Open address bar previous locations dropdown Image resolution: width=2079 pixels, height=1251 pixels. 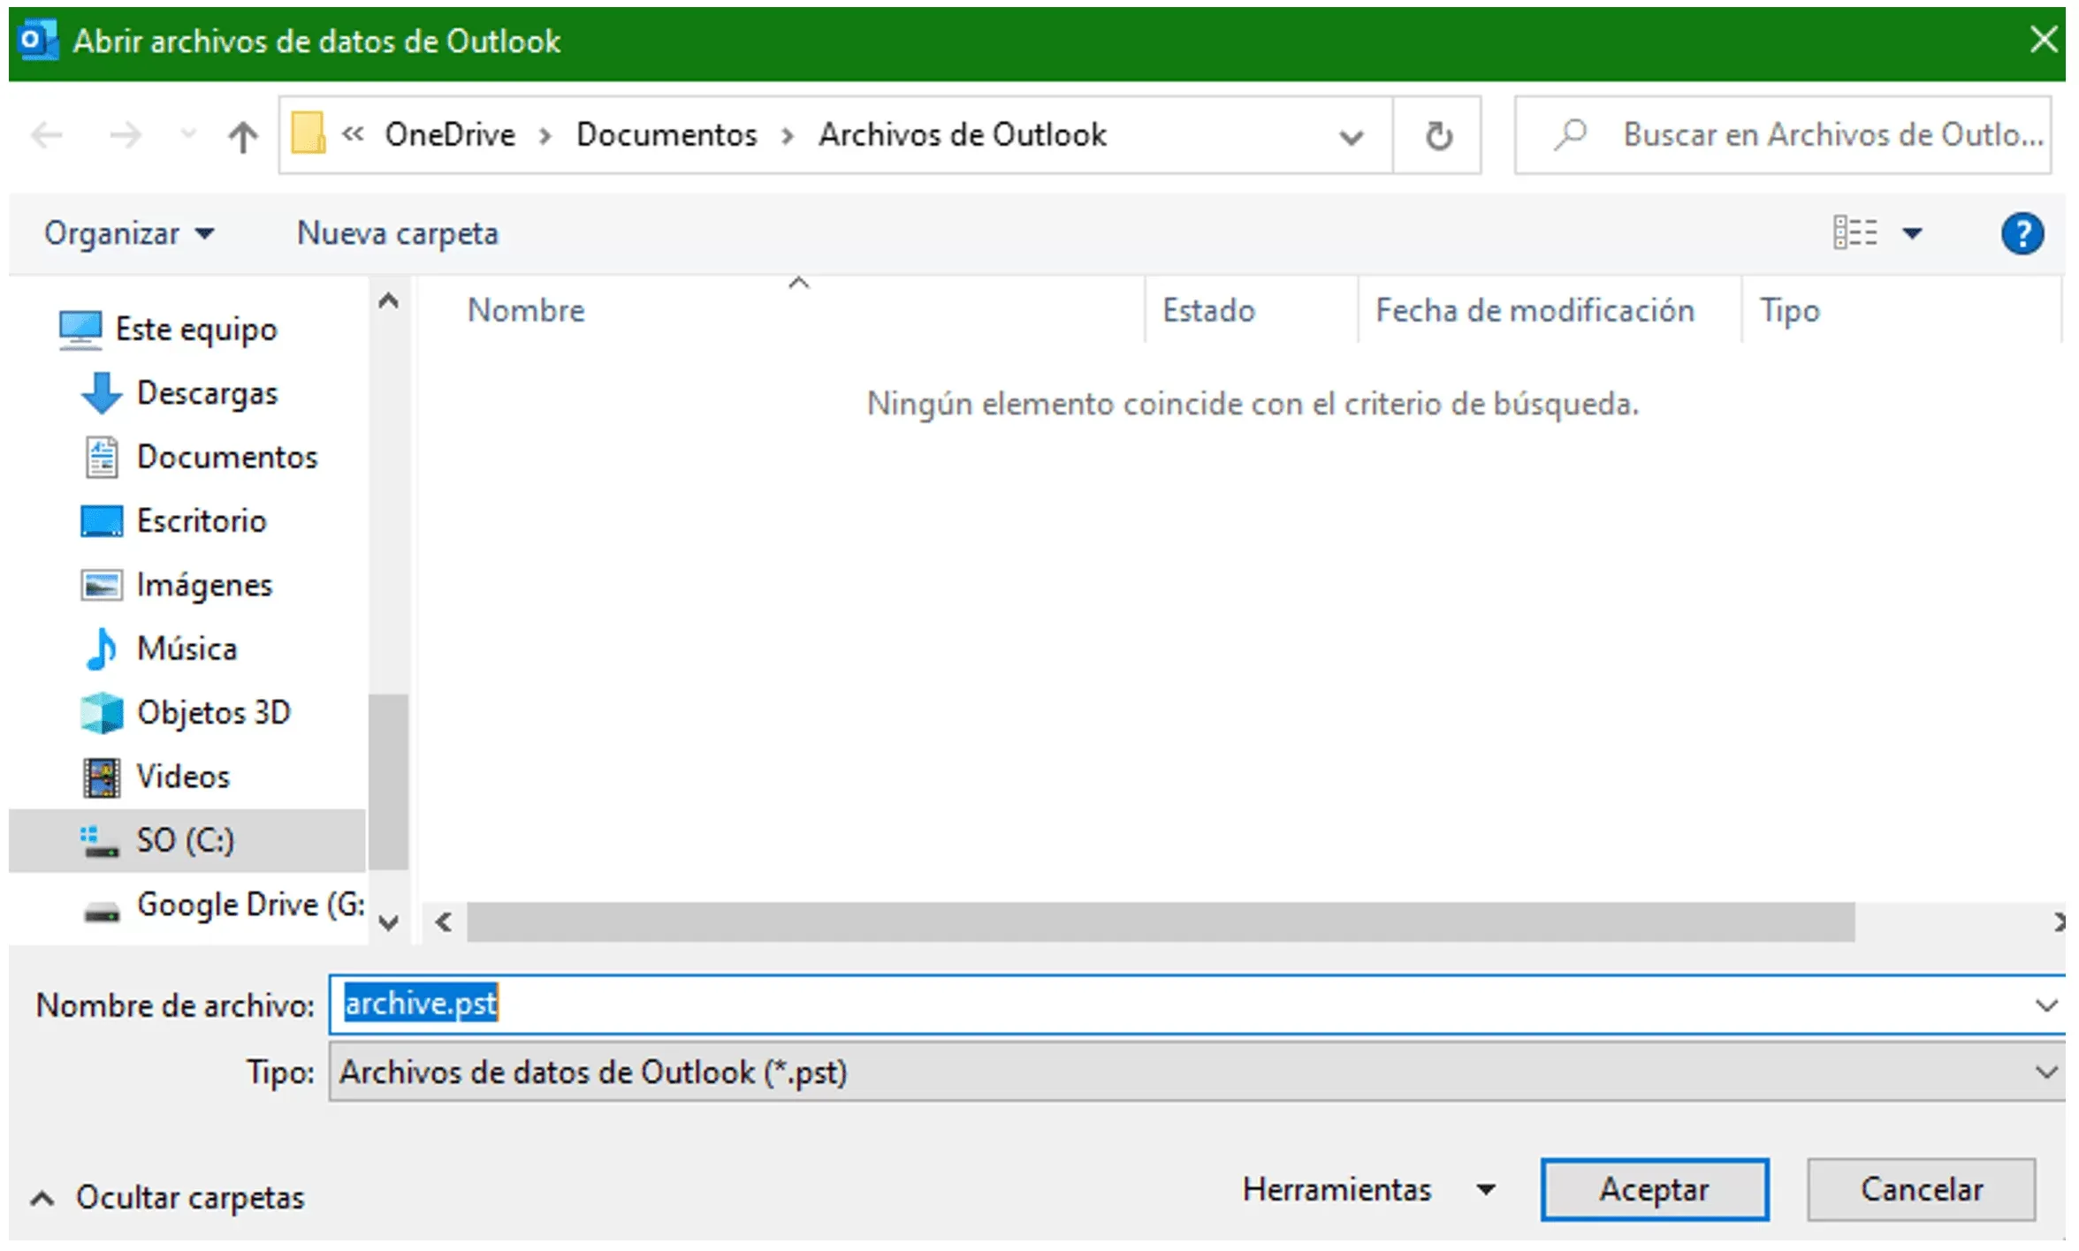pyautogui.click(x=1350, y=137)
